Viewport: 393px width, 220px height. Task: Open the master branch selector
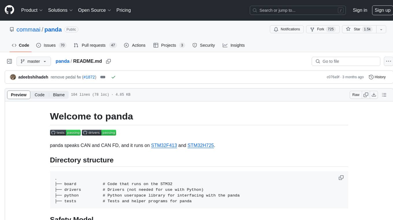pos(34,61)
